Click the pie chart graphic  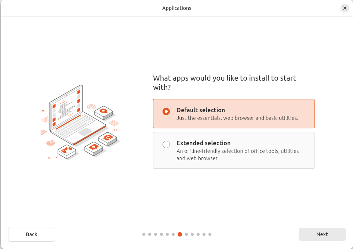tap(50, 142)
